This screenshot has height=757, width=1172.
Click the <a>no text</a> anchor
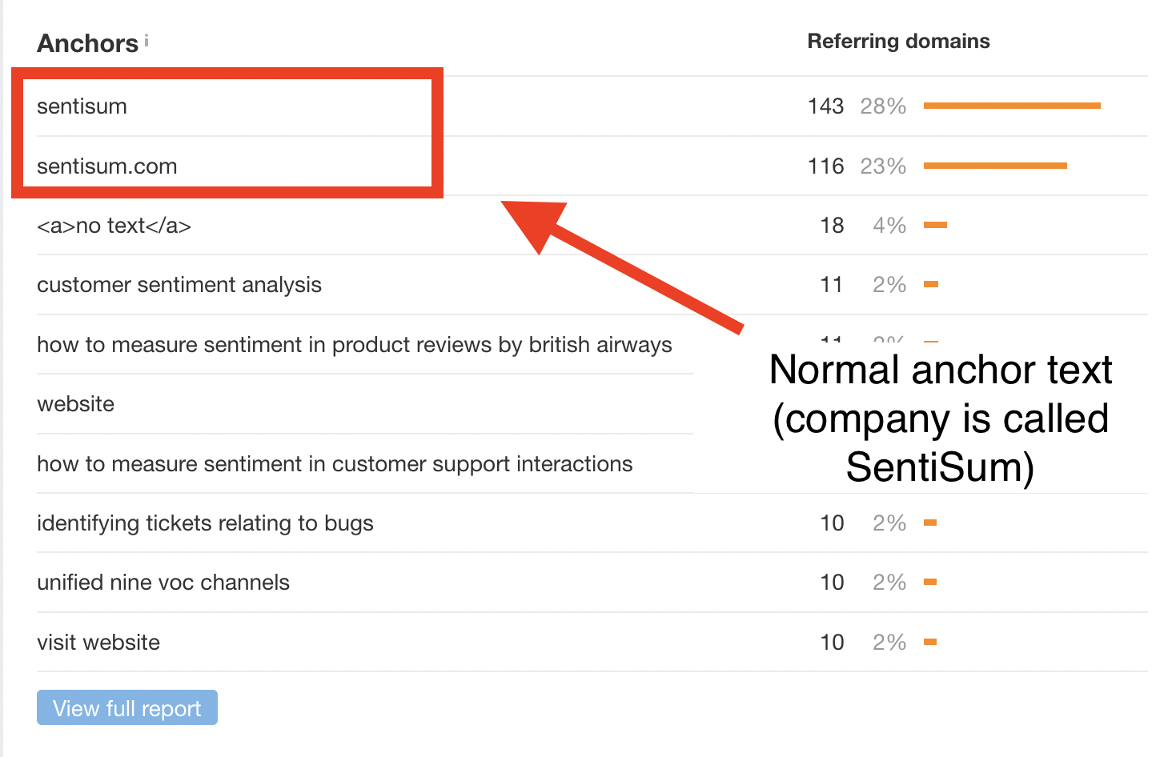pyautogui.click(x=114, y=226)
